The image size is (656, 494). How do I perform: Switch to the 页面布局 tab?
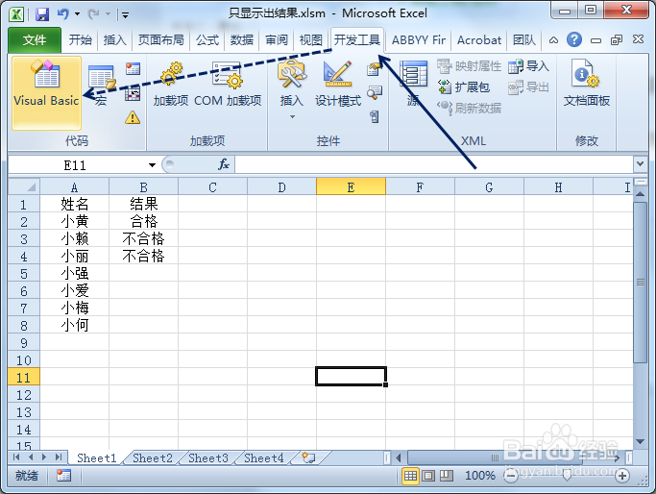pos(160,39)
